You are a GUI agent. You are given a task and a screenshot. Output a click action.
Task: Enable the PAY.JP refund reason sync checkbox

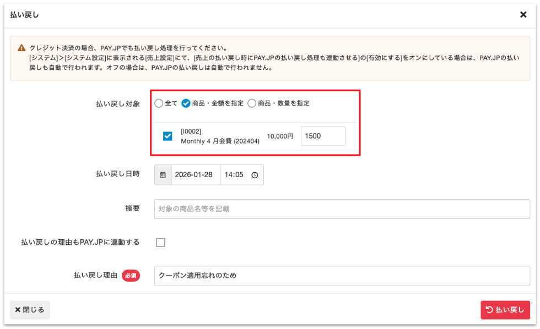160,243
